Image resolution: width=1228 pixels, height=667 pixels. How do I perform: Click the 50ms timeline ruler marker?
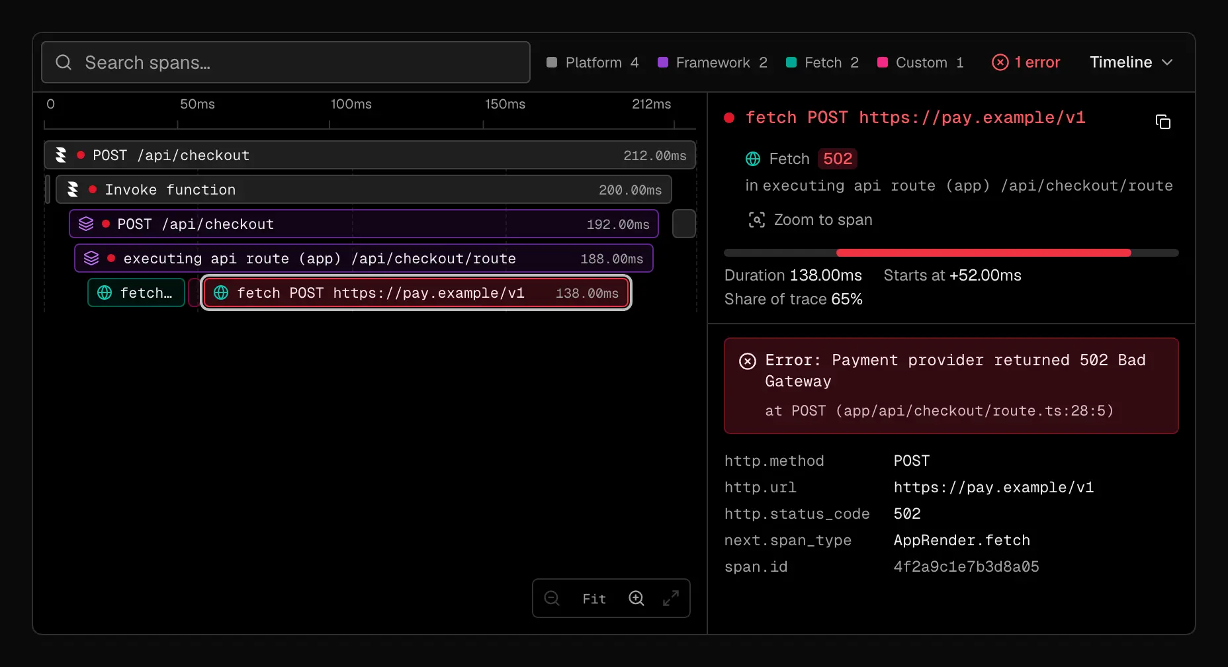197,104
